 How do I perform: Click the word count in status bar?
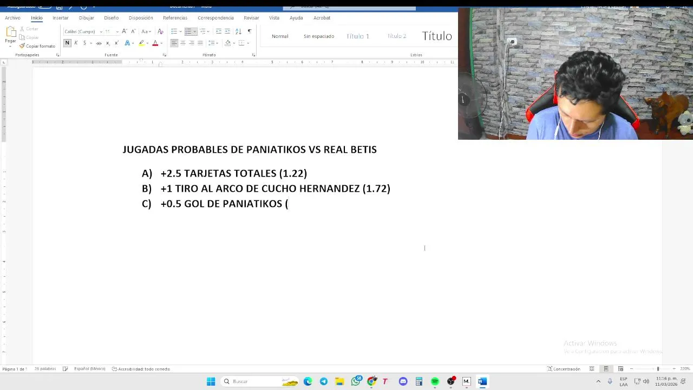(x=45, y=369)
